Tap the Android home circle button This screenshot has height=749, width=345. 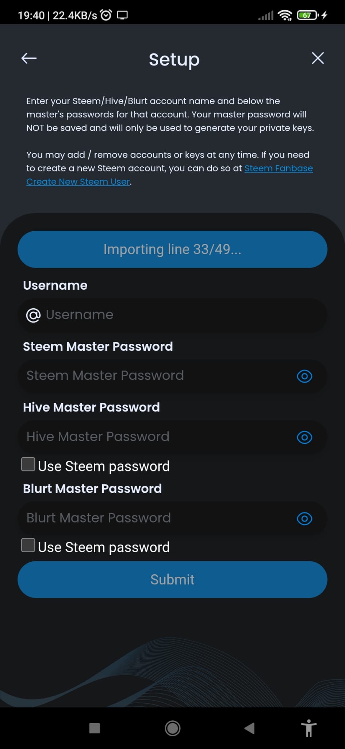[172, 728]
